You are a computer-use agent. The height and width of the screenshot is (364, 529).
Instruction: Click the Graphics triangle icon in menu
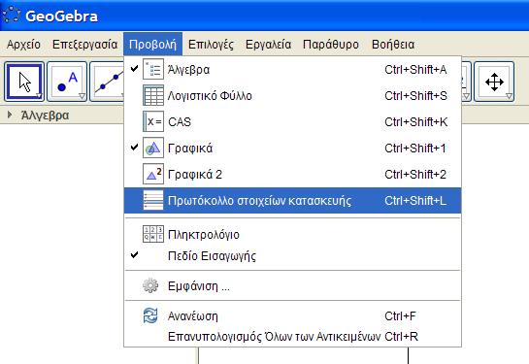point(153,148)
